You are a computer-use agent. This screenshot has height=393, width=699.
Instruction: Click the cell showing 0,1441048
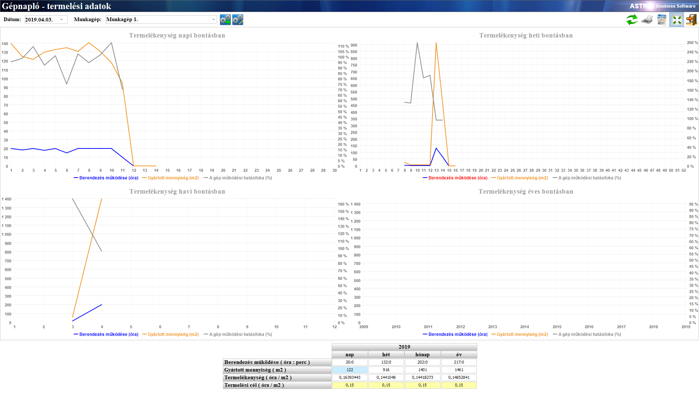386,377
